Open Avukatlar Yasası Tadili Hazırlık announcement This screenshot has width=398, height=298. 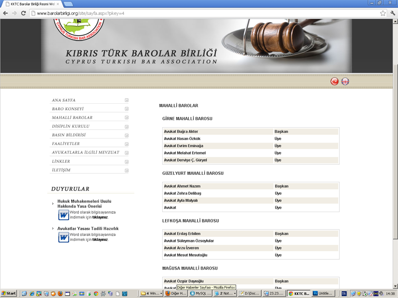88,228
